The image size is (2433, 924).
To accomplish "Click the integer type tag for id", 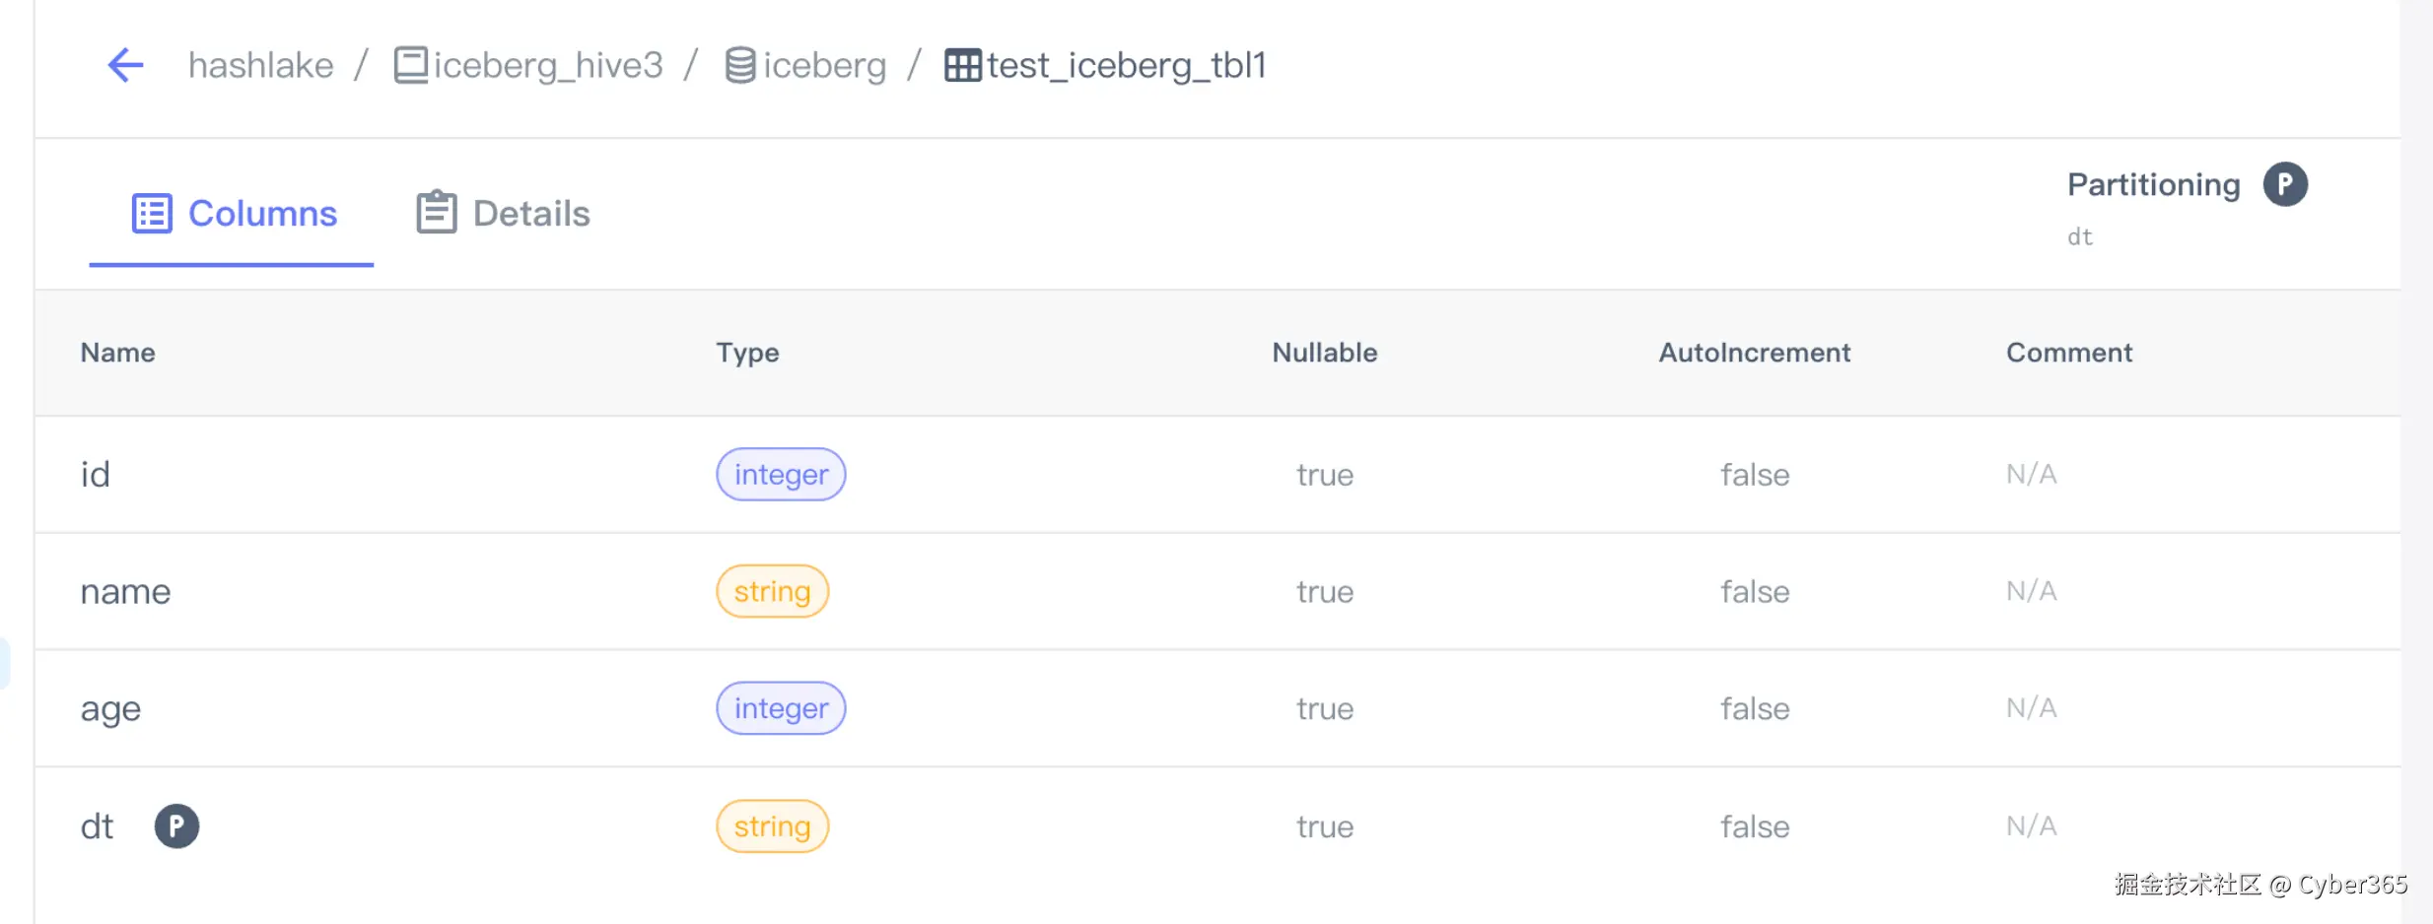I will point(780,475).
